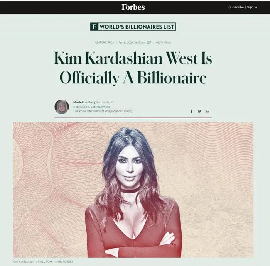270x266 pixels.
Task: Click the green F badge icon
Action: 94,27
